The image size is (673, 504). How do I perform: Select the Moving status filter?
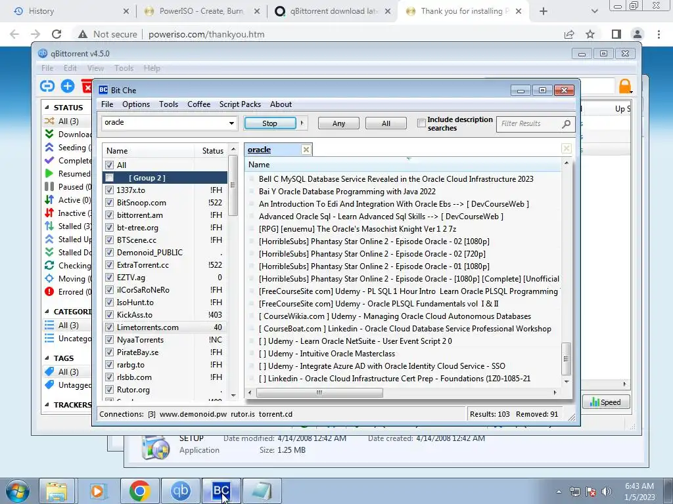click(x=68, y=278)
